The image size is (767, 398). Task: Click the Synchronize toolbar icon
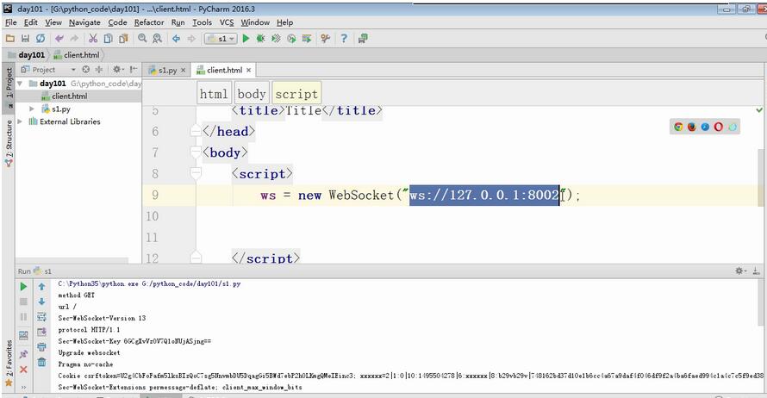41,38
